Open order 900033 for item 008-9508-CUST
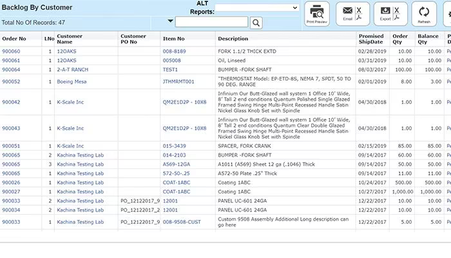 click(11, 222)
